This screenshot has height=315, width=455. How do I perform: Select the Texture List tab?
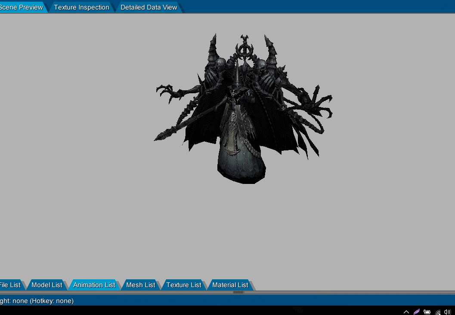coord(184,285)
